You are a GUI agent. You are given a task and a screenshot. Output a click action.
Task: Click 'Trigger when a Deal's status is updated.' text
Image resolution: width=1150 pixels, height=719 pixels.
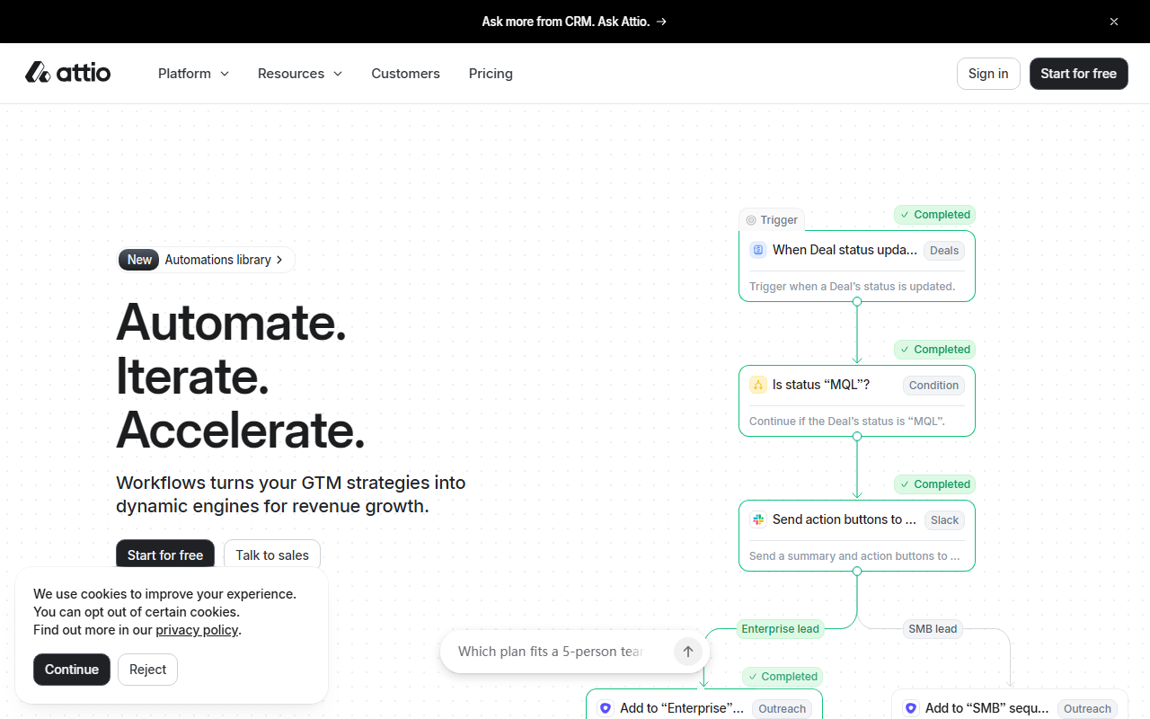point(852,287)
